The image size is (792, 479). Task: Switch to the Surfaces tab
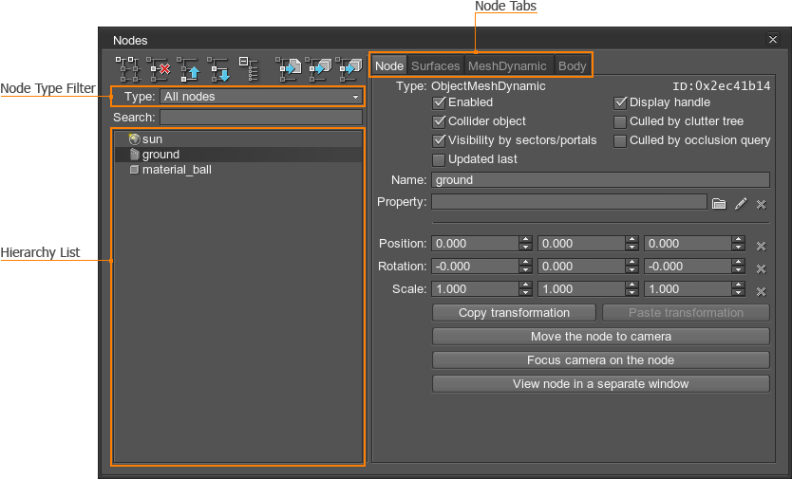click(x=435, y=65)
